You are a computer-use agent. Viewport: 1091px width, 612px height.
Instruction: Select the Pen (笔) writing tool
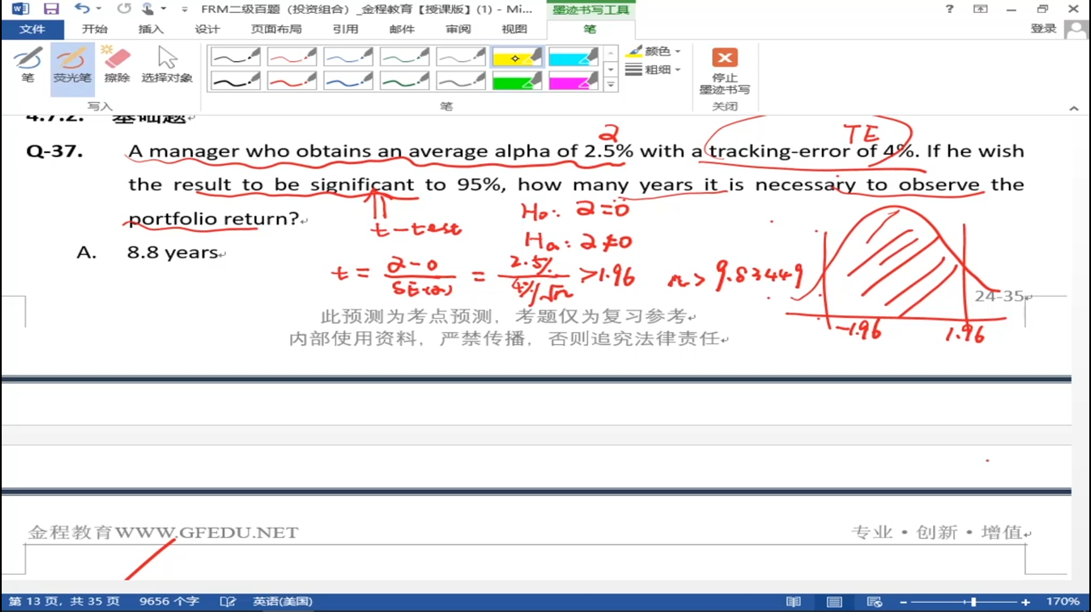click(x=27, y=65)
